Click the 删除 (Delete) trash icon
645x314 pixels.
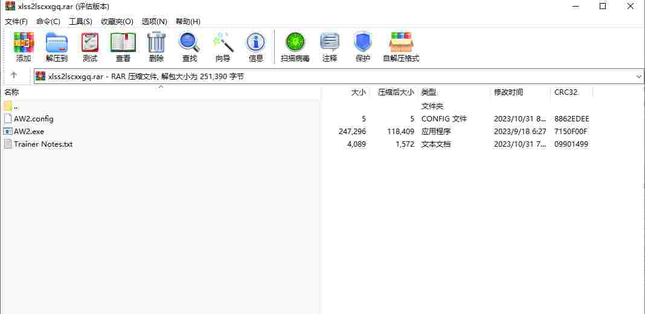coord(156,42)
